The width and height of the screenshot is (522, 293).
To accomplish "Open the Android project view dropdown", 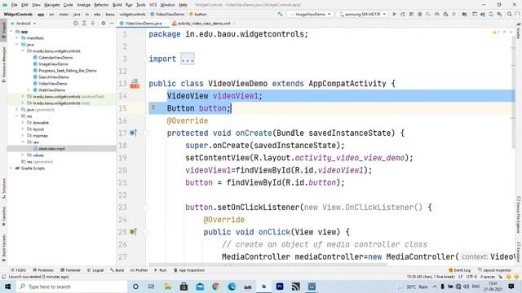I will pyautogui.click(x=24, y=24).
